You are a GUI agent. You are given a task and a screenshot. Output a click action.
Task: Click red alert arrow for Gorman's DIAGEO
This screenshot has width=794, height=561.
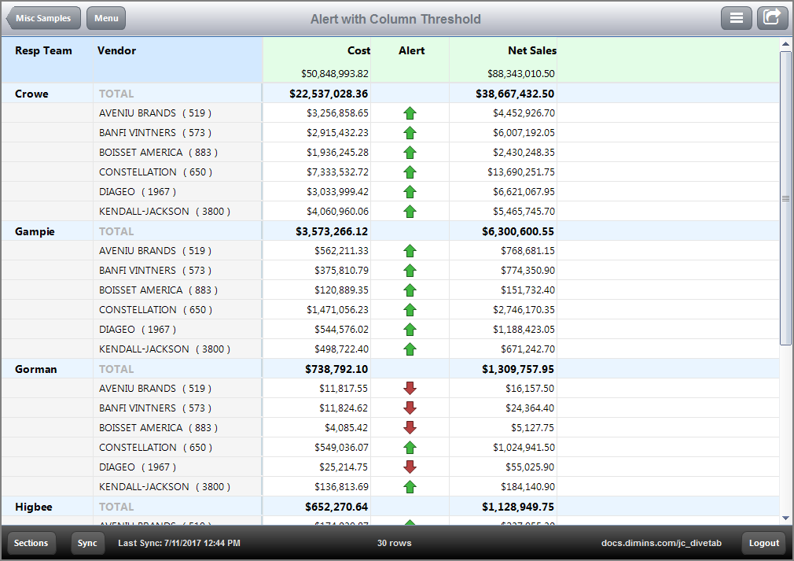click(410, 467)
